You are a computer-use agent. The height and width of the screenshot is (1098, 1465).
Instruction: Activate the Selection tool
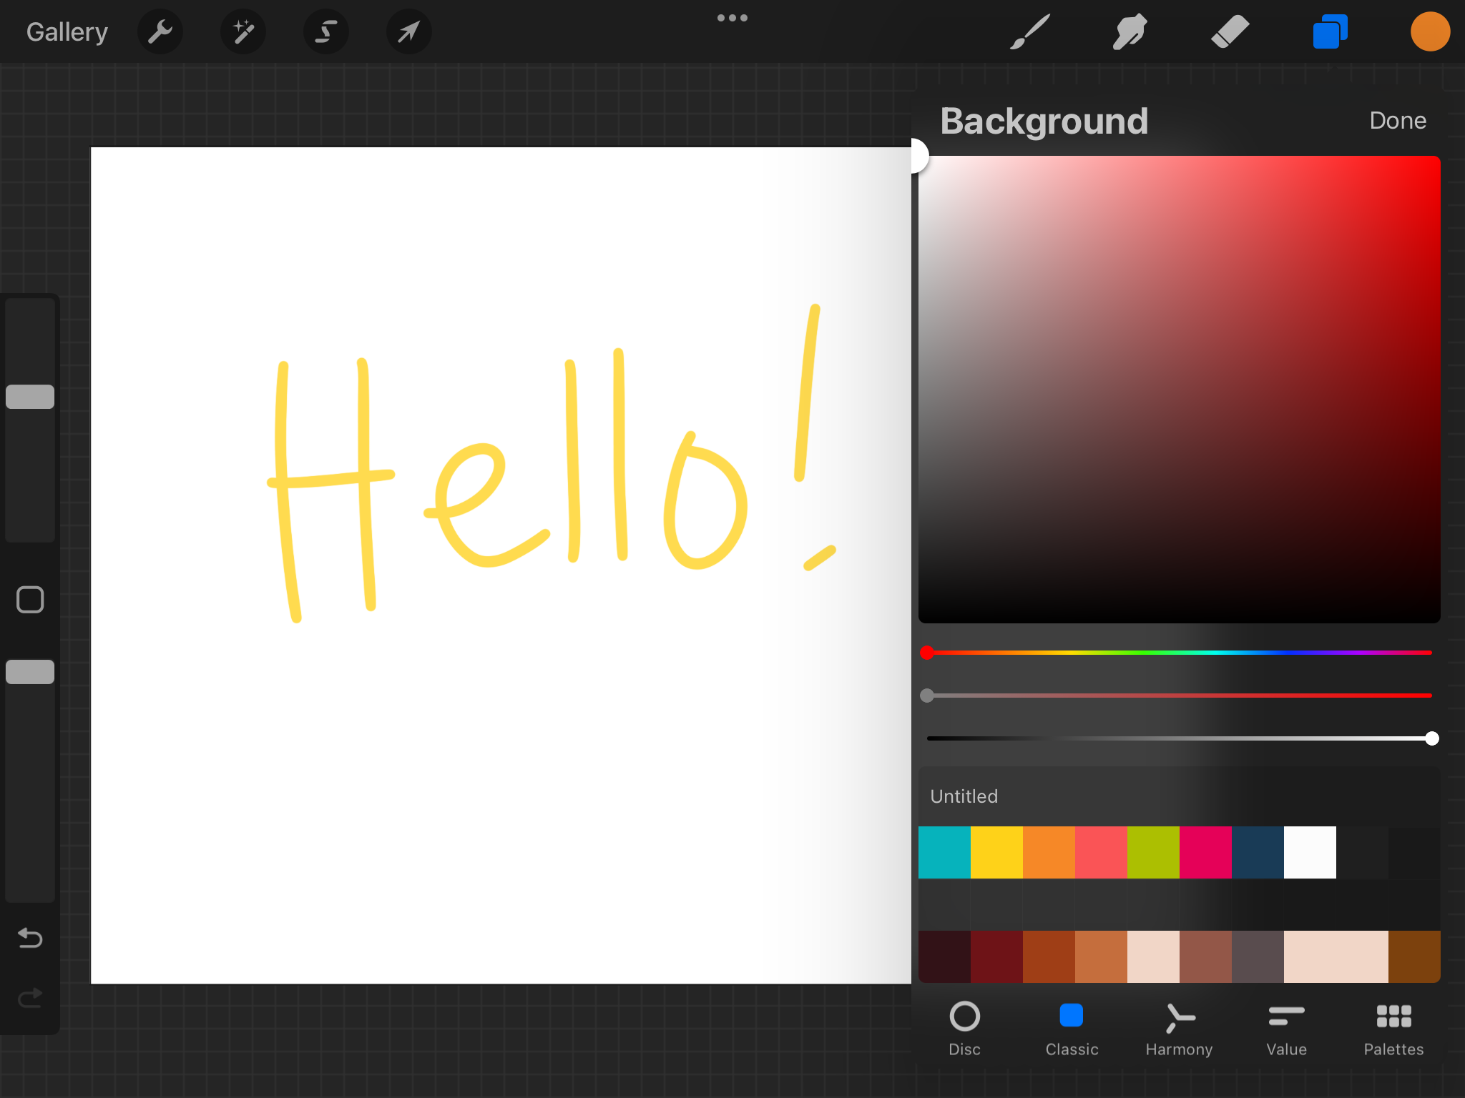pyautogui.click(x=326, y=32)
